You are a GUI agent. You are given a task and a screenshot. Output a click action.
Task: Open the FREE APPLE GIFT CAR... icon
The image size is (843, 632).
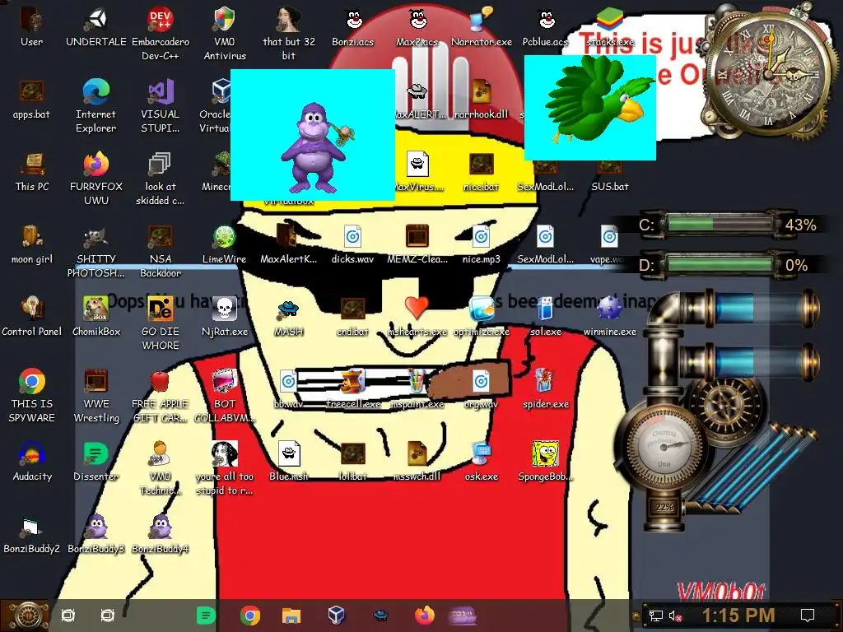tap(161, 395)
